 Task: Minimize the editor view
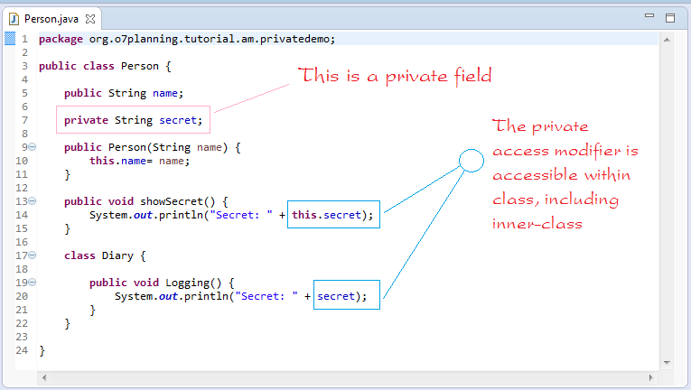649,15
